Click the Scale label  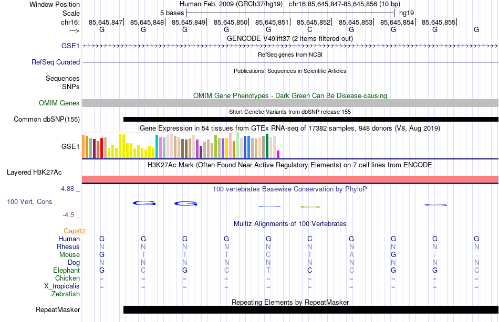click(x=71, y=13)
